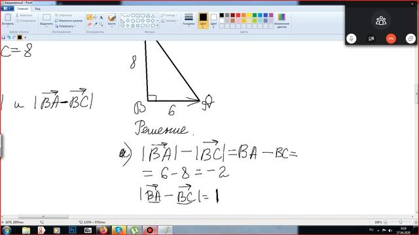
Task: Click Redo in quick access toolbar
Action: [14, 37]
